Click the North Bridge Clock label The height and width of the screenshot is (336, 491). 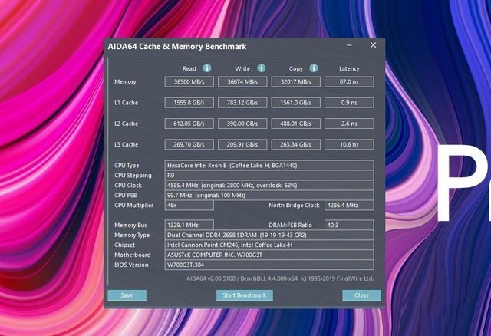tap(294, 206)
